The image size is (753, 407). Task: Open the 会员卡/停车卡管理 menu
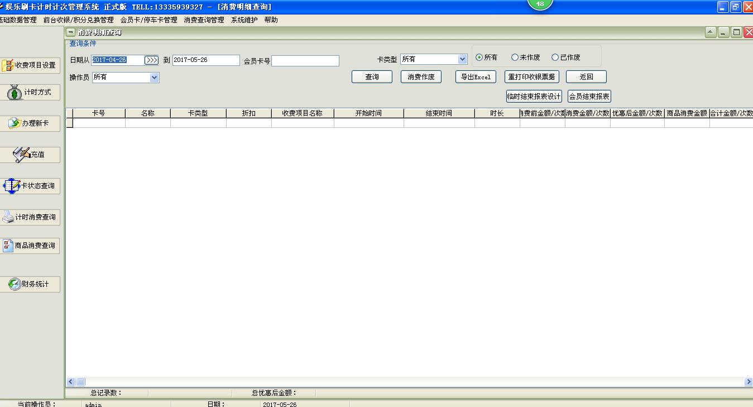pos(148,20)
